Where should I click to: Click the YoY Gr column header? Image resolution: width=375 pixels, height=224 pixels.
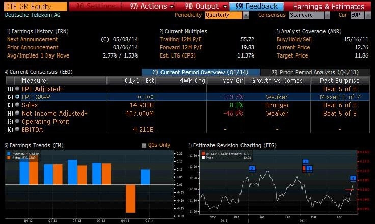coord(225,81)
